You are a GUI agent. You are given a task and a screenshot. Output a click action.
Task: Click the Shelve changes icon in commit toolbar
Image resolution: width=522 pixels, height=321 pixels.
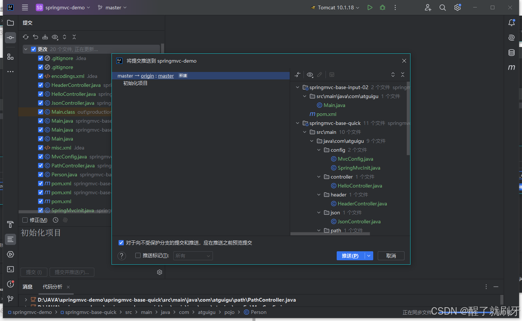(45, 37)
